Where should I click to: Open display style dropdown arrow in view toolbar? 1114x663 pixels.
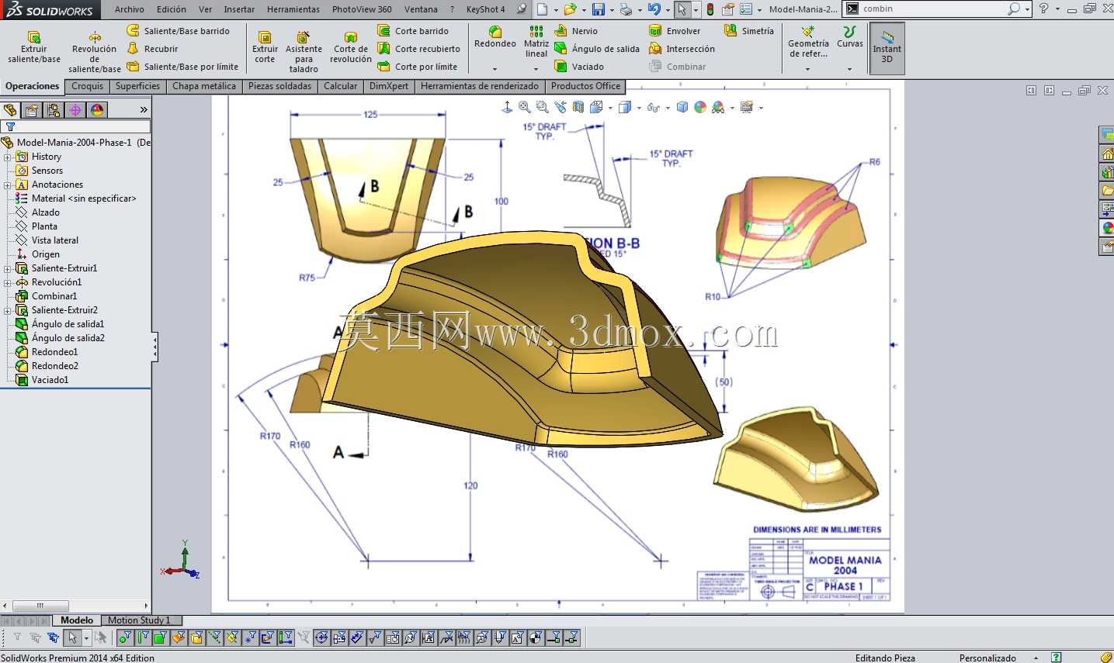[639, 109]
